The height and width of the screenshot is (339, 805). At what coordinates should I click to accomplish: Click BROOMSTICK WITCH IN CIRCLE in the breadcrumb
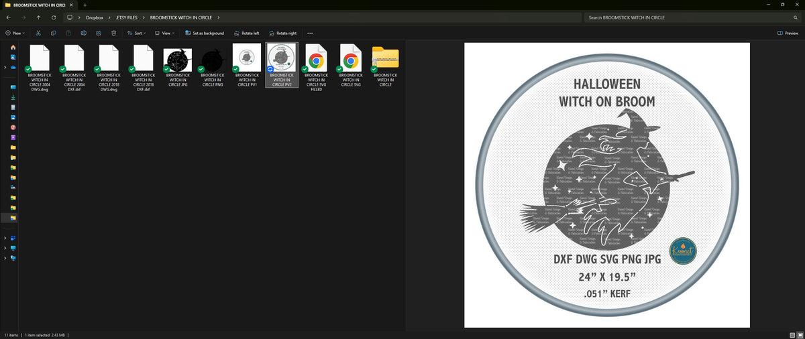180,17
